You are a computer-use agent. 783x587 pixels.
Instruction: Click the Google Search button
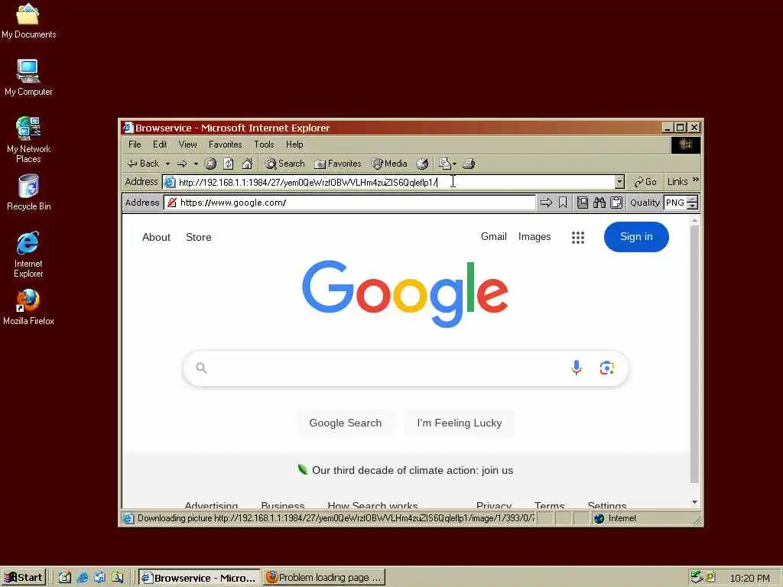[x=346, y=423]
